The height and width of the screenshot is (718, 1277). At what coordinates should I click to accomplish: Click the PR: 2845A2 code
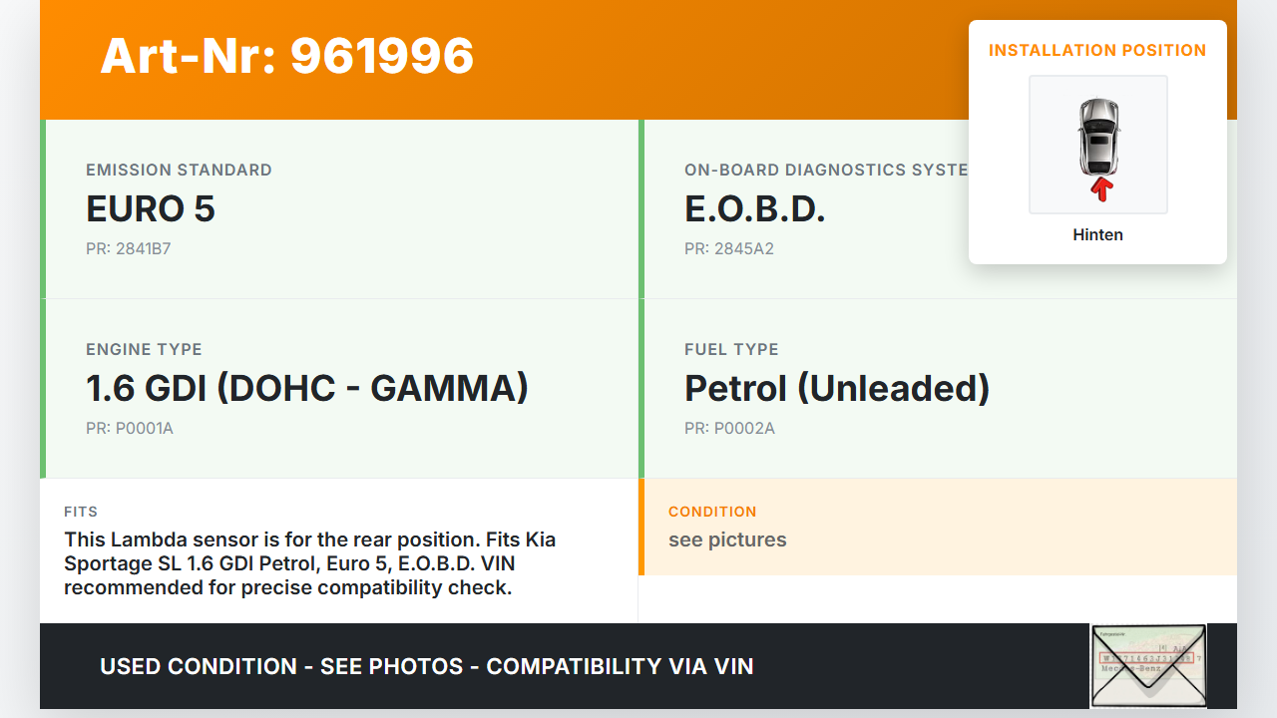tap(729, 248)
